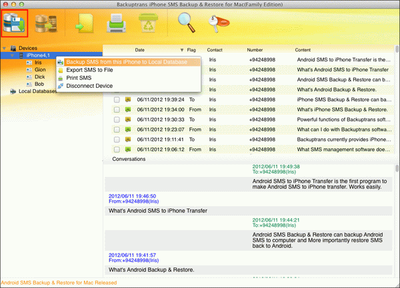The width and height of the screenshot is (400, 288).
Task: Tick the checkbox for message 06/11/2012 19:34:00
Action: point(117,110)
